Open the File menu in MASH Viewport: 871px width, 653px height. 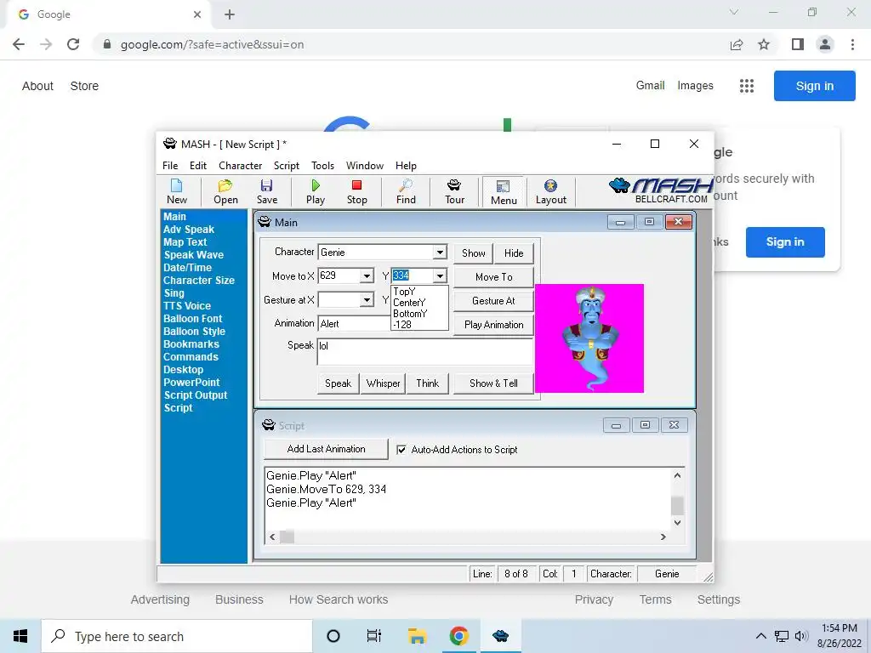click(170, 166)
